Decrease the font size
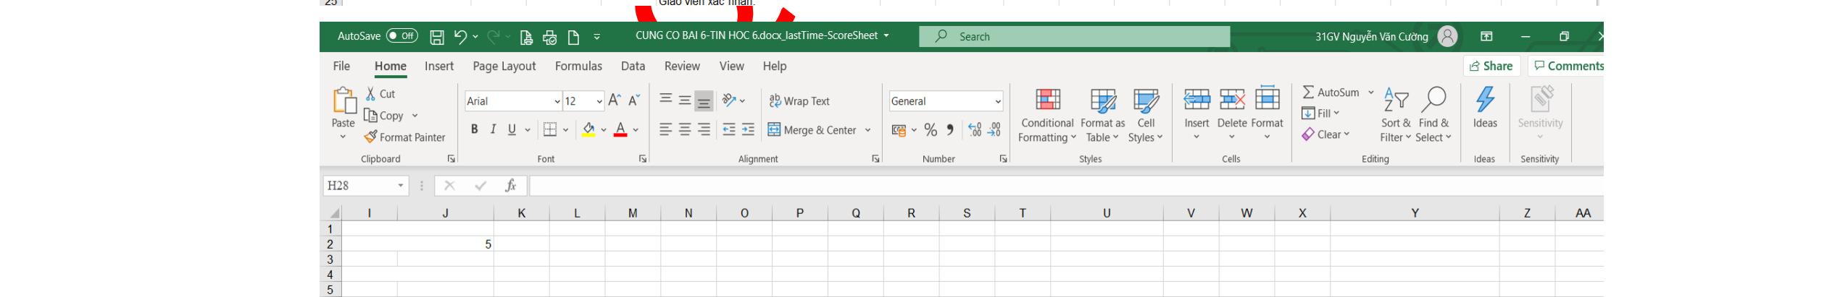Viewport: 1848px width, 297px height. 633,101
